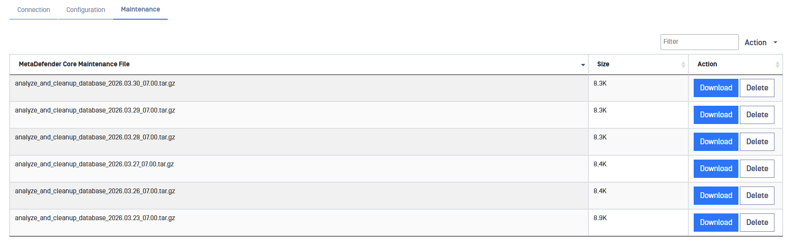Switch to the Connection tab
786x249 pixels.
click(x=34, y=10)
